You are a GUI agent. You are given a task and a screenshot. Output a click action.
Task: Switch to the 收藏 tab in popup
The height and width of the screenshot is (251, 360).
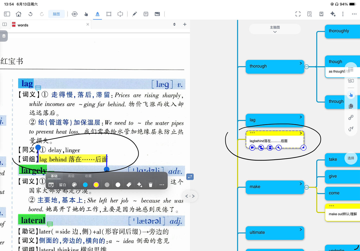pos(88,176)
